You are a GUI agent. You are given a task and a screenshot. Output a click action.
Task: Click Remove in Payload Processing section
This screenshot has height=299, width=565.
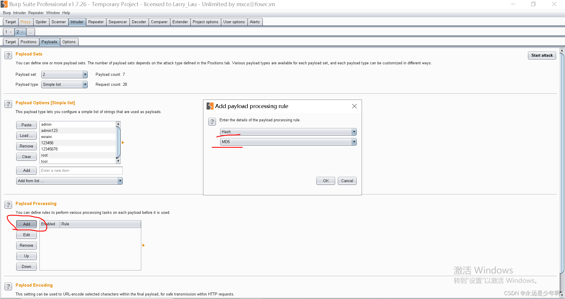[26, 246]
